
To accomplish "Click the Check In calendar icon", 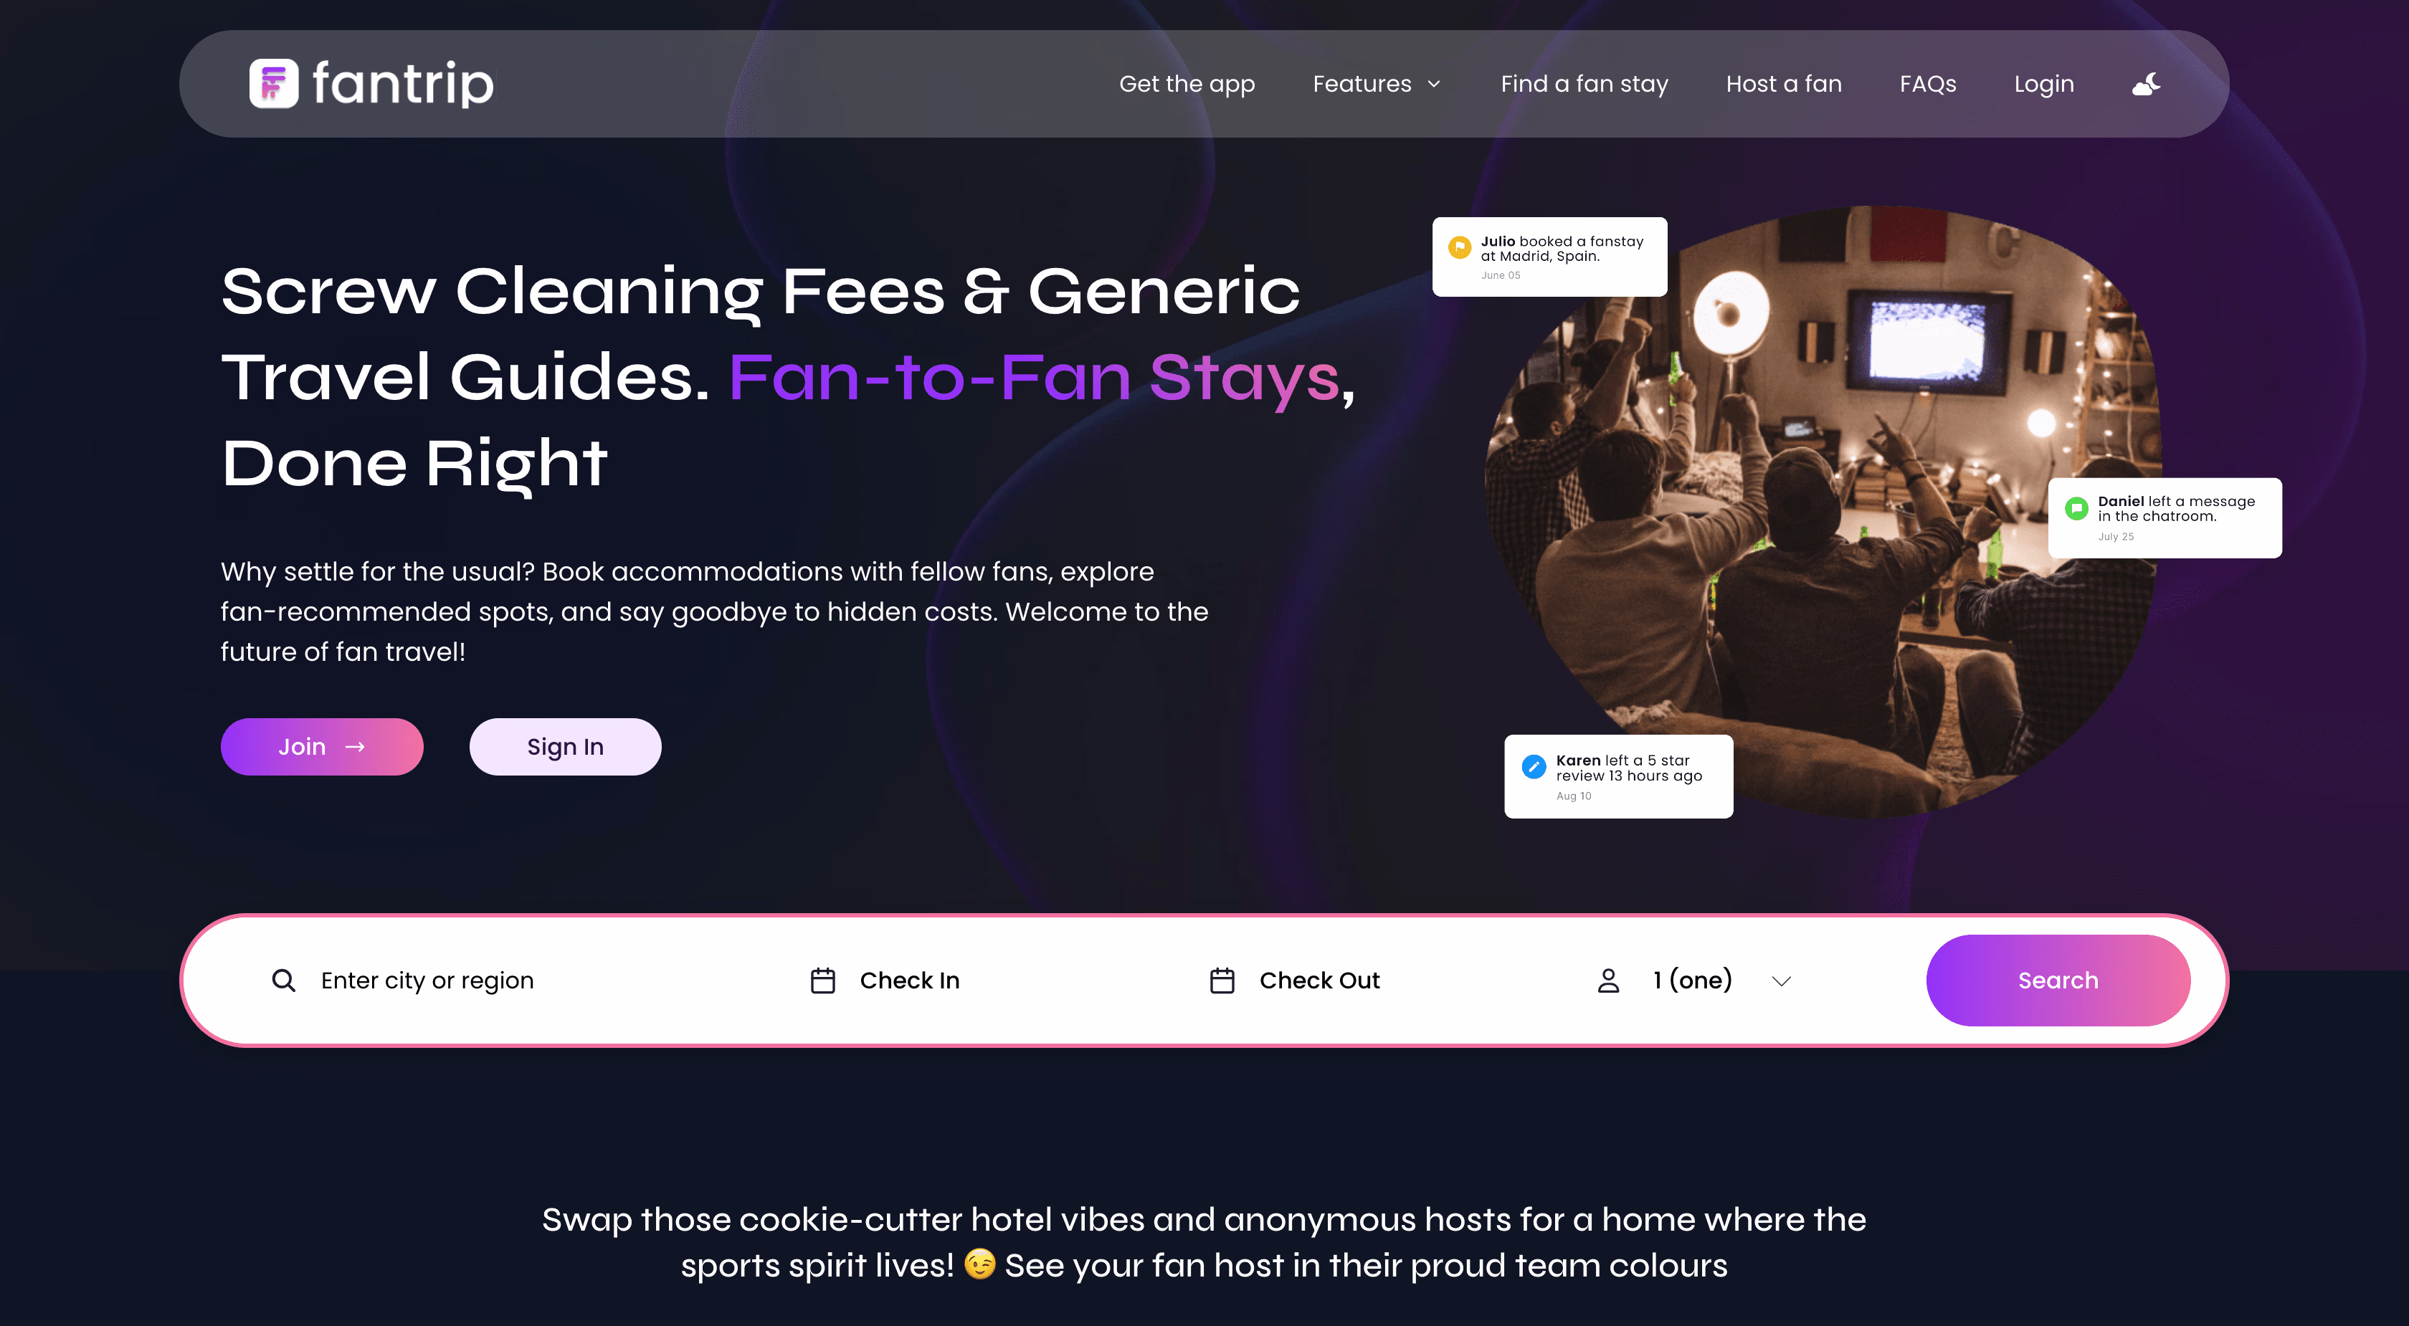I will [823, 980].
